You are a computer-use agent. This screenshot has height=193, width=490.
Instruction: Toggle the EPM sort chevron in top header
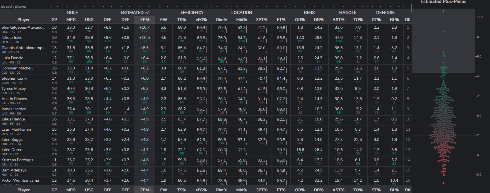(151, 20)
